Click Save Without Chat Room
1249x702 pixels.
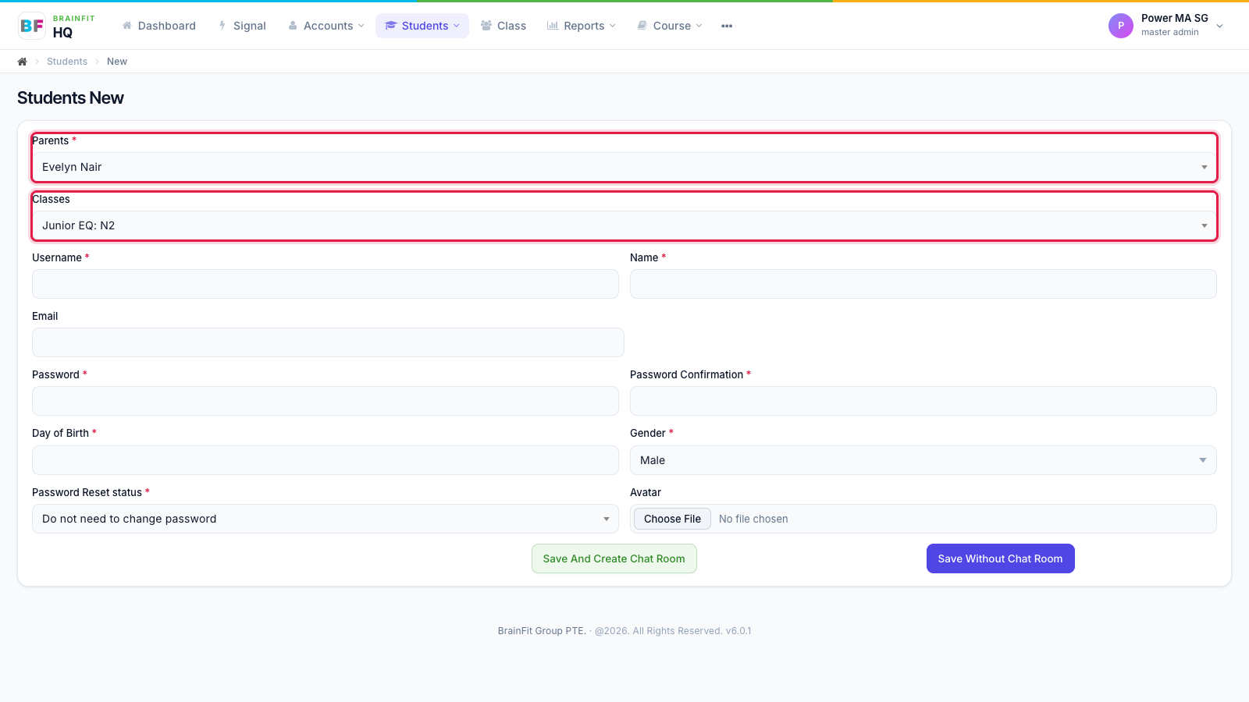pyautogui.click(x=1001, y=558)
